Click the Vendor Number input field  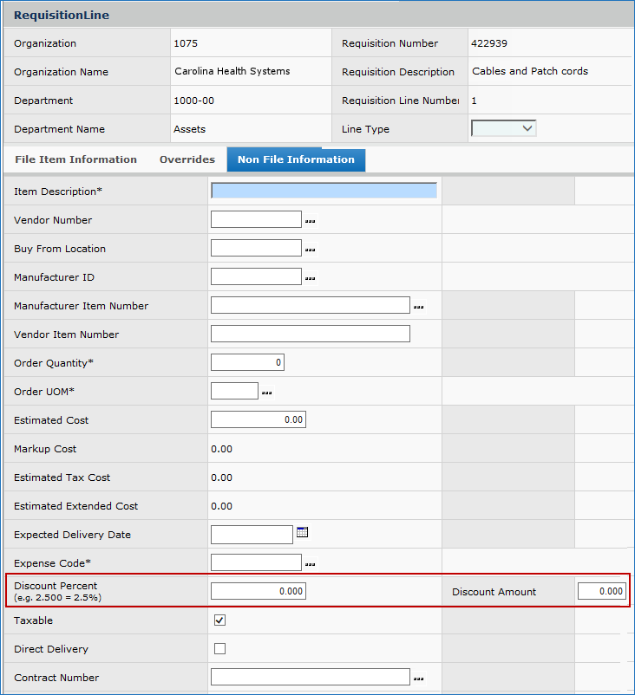point(256,219)
